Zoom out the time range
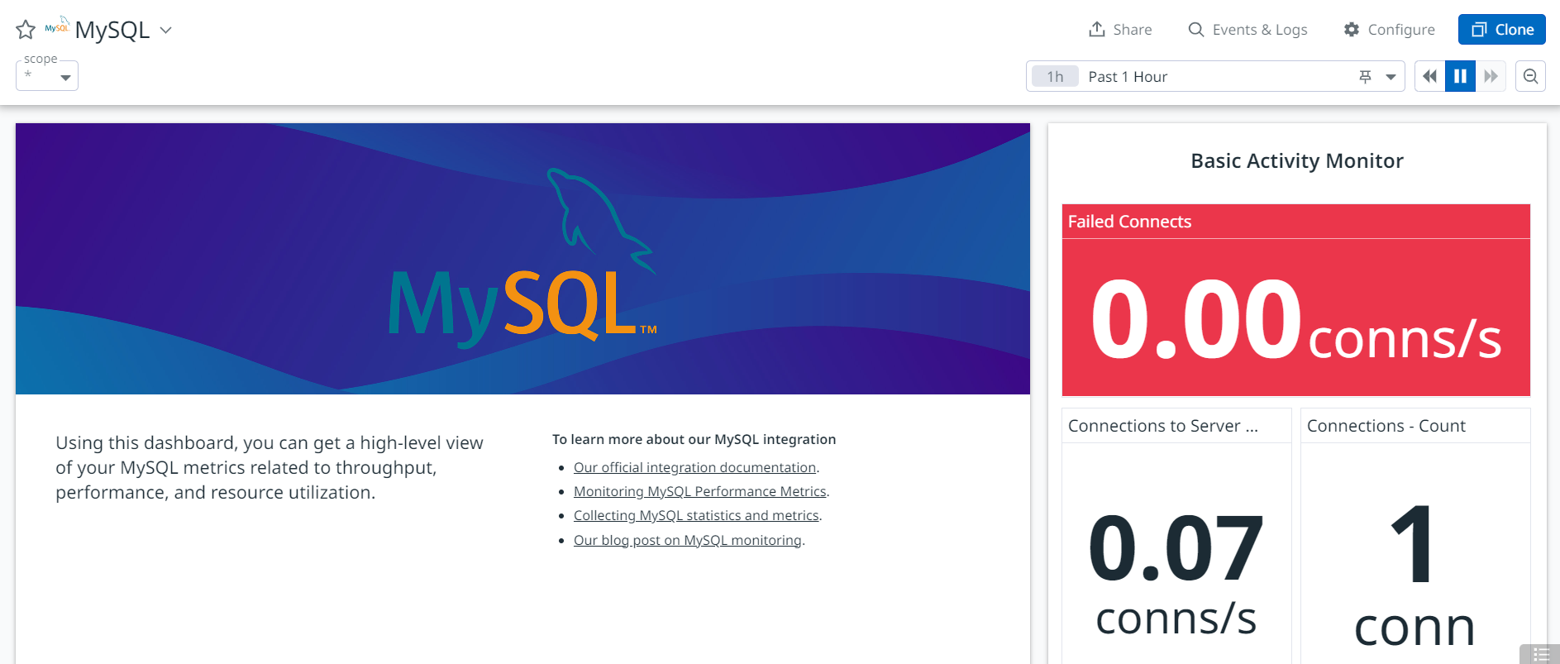Screen dimensions: 1560x664 click(1530, 76)
